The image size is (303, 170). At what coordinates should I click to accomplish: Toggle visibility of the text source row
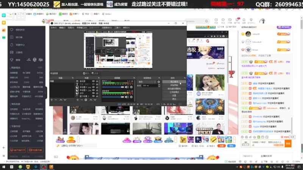[x=93, y=84]
